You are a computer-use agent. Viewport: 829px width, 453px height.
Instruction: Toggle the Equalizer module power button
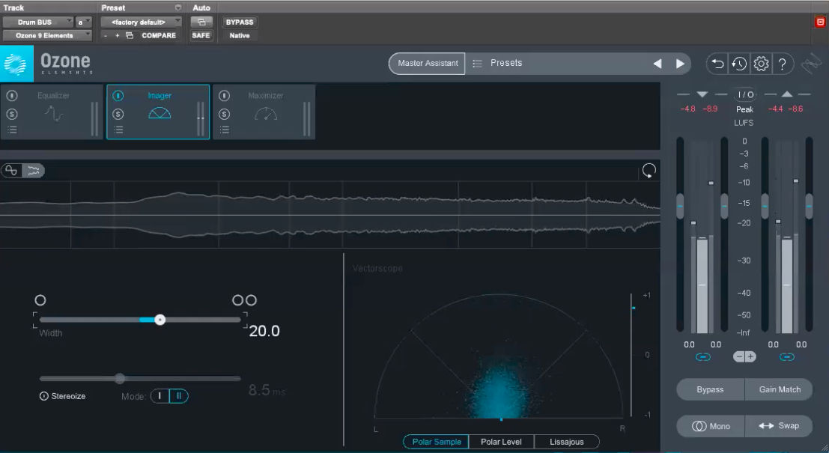12,96
